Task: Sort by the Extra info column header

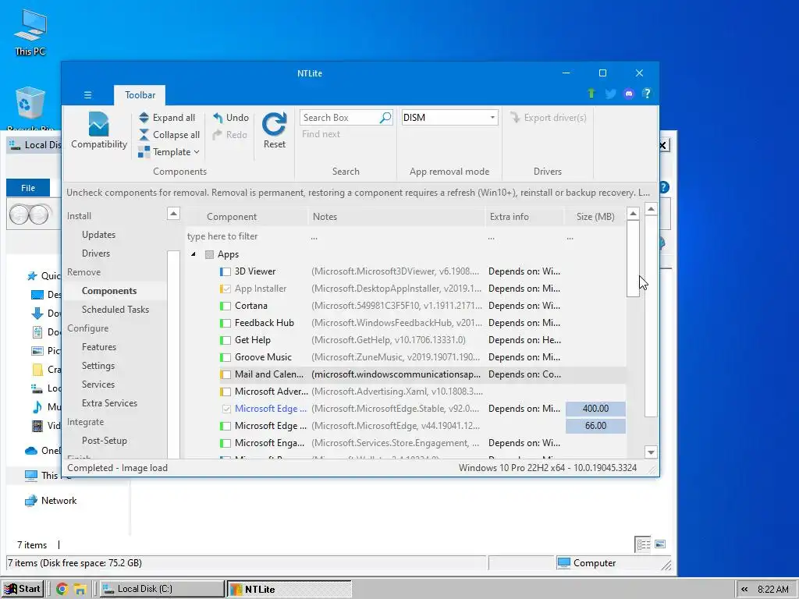Action: 524,217
